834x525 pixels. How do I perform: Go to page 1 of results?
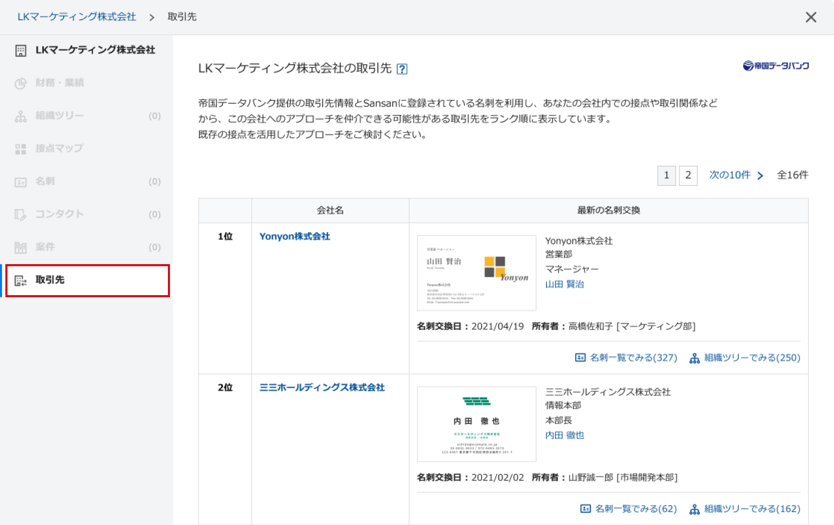(x=667, y=175)
